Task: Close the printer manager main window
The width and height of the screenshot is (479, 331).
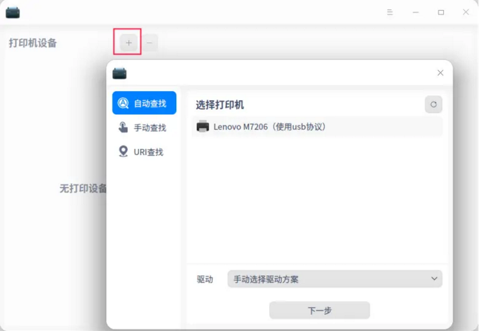Action: [466, 12]
